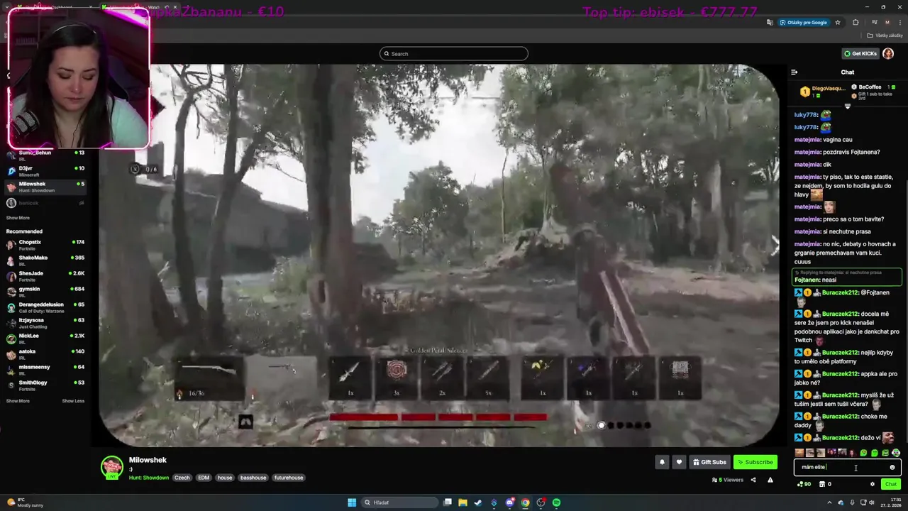Viewport: 908px width, 511px height.
Task: Open the Hunt: Showdown category link
Action: [x=149, y=478]
